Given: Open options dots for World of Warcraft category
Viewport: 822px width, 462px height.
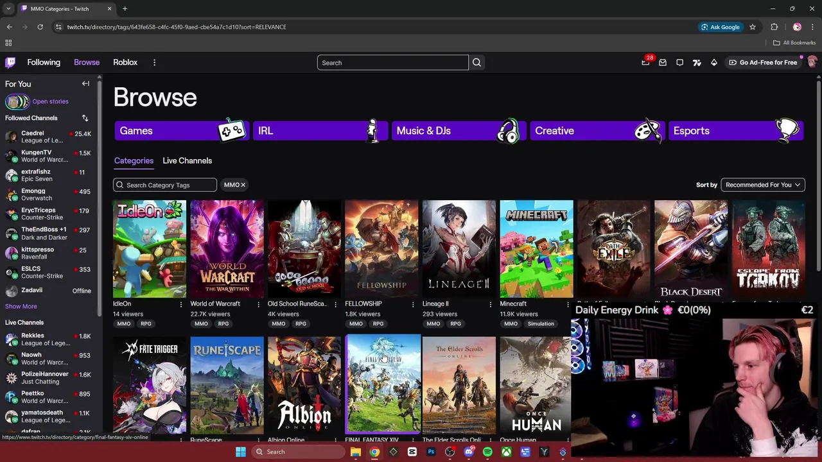Looking at the screenshot, I should coord(258,304).
